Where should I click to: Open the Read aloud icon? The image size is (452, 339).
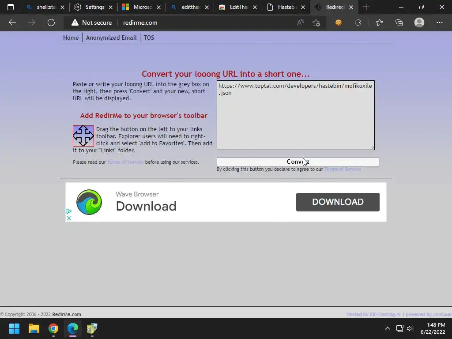(x=300, y=23)
